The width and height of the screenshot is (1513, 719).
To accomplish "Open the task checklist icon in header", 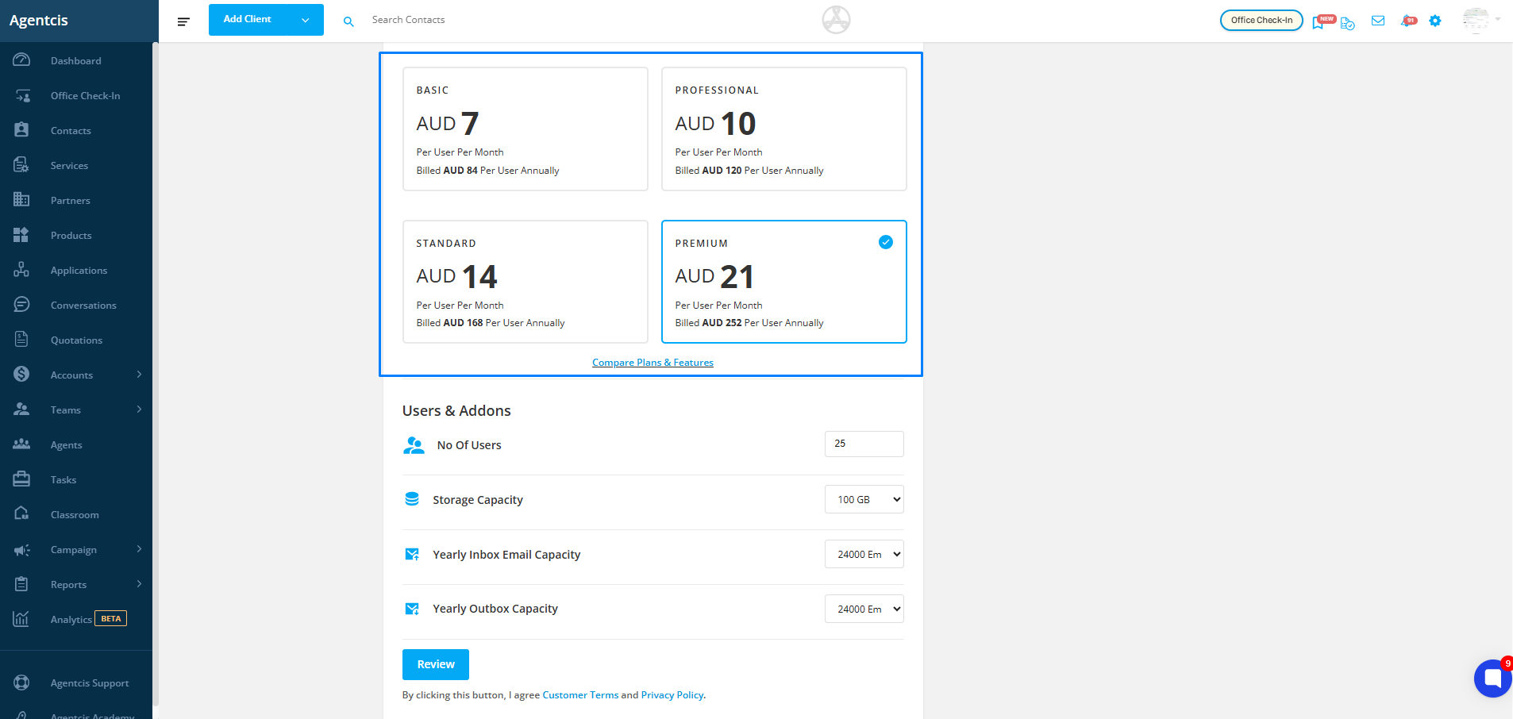I will point(1348,23).
